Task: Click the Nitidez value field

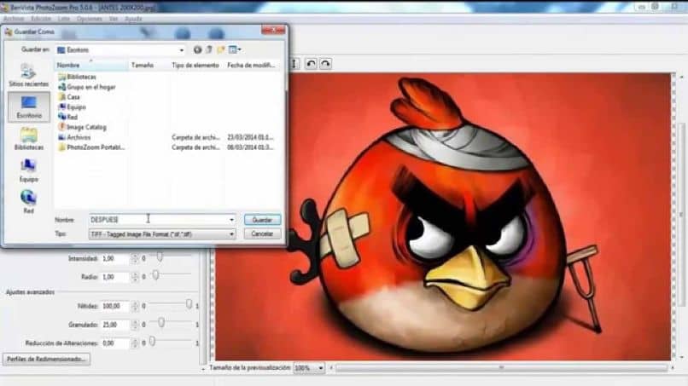Action: 115,306
